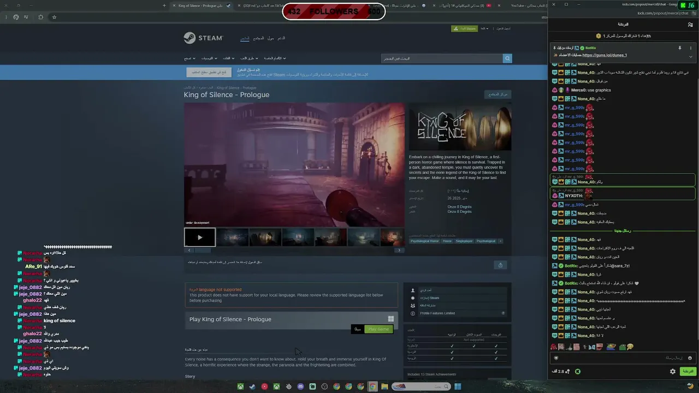Click the plus button after the tags
699x393 pixels.
pos(500,241)
